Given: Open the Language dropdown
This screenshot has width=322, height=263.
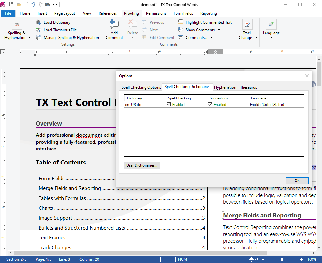Looking at the screenshot, I should (x=271, y=29).
